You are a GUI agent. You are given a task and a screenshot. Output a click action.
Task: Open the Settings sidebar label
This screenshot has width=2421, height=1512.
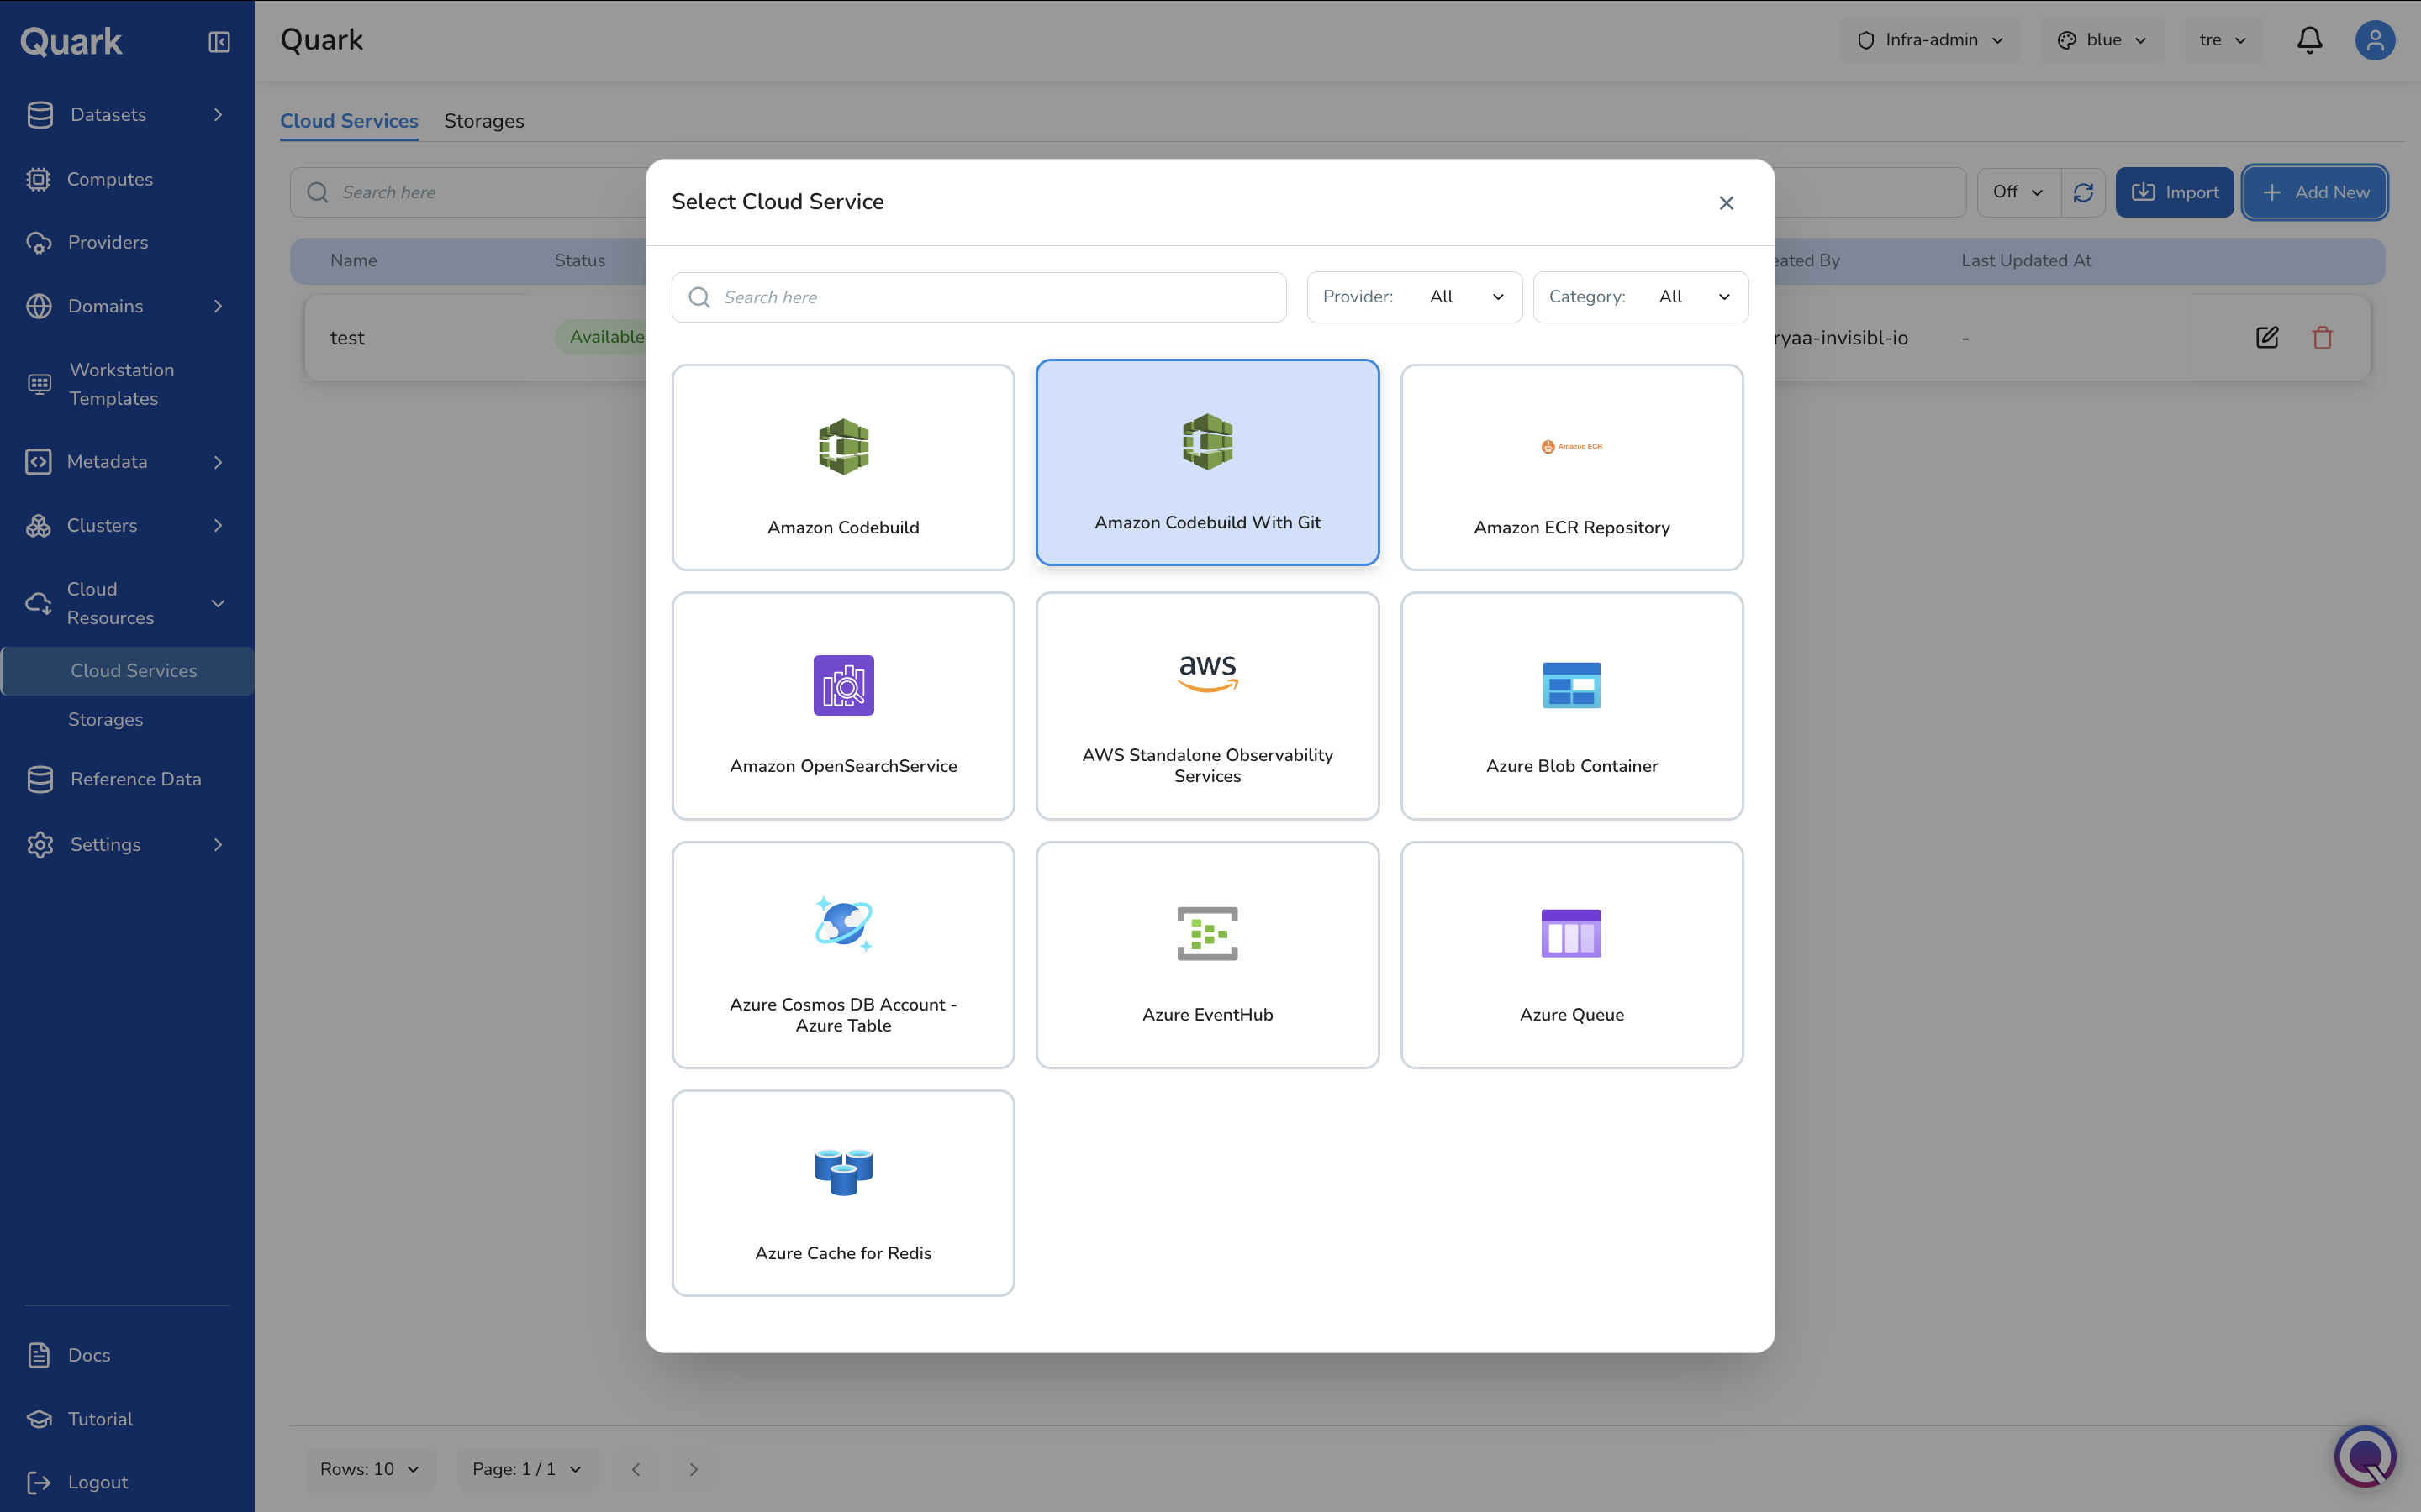tap(105, 845)
